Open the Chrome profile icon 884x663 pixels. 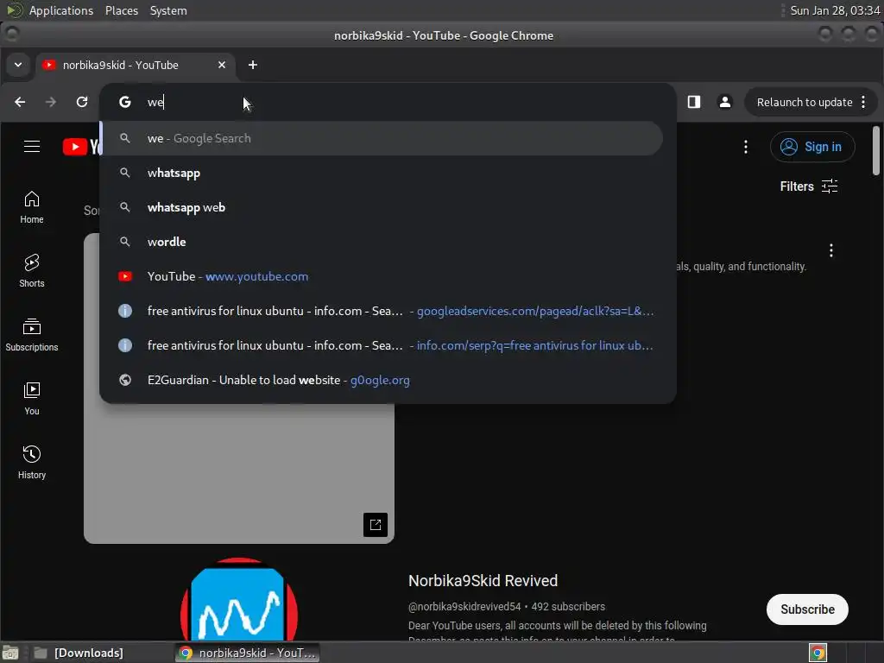tap(725, 102)
